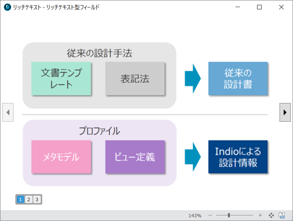Click the Indioによる設計情報 box

238,157
